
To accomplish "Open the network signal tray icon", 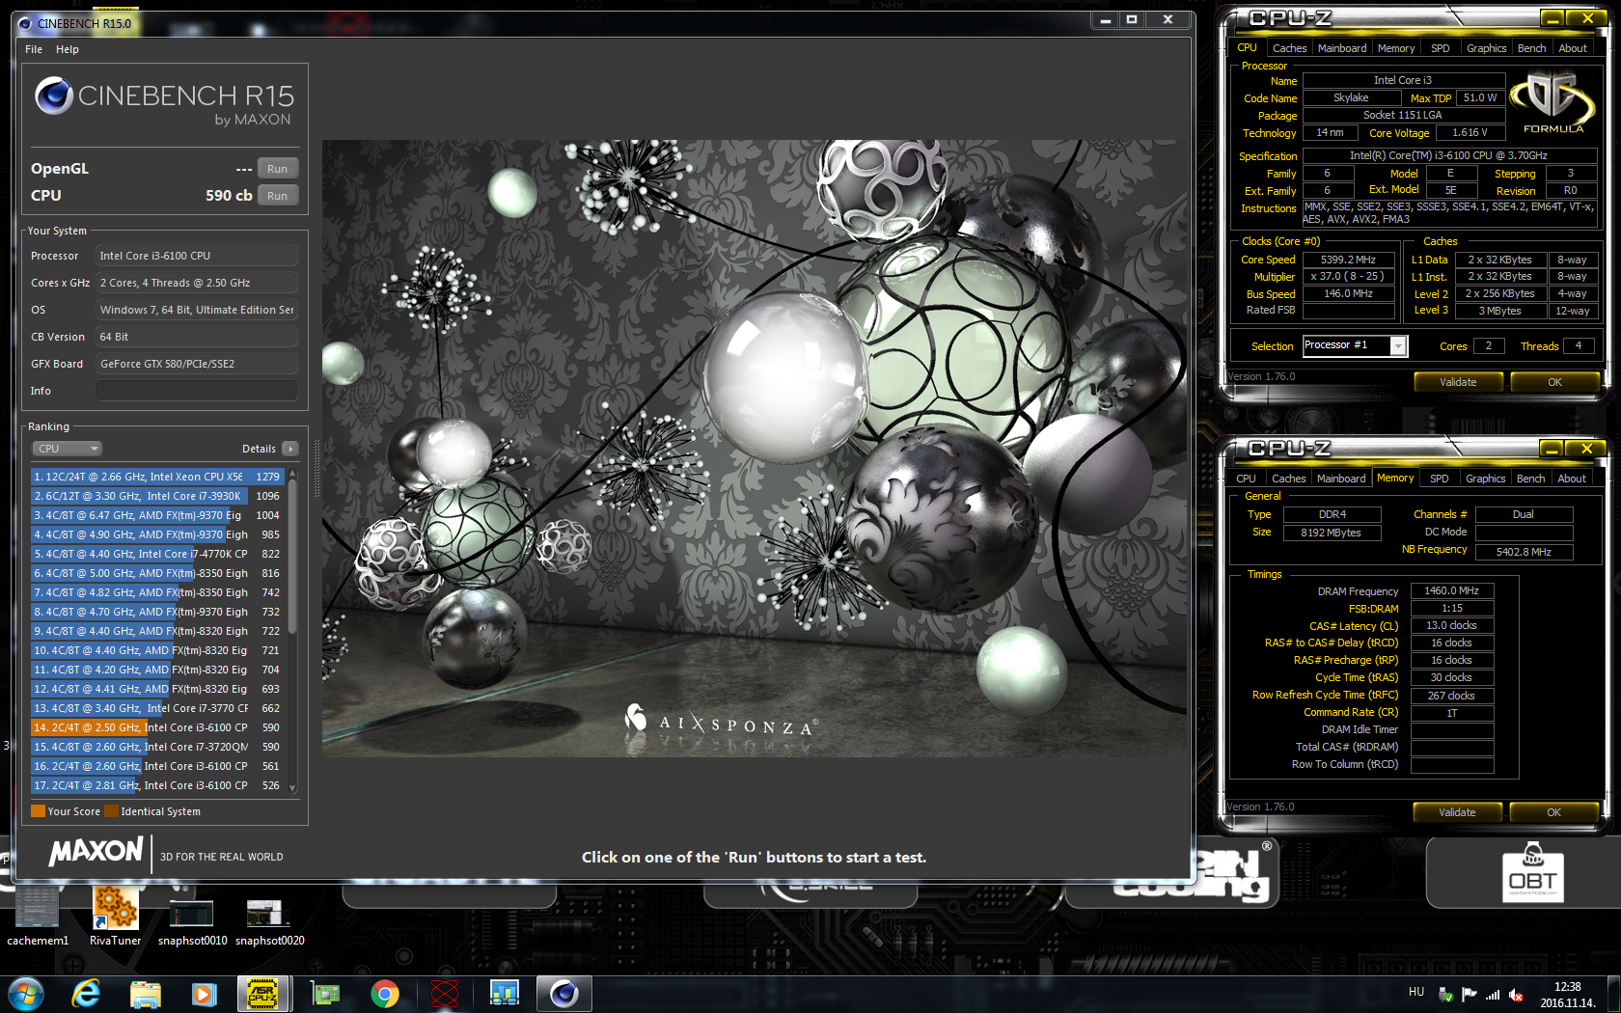I will (1493, 994).
